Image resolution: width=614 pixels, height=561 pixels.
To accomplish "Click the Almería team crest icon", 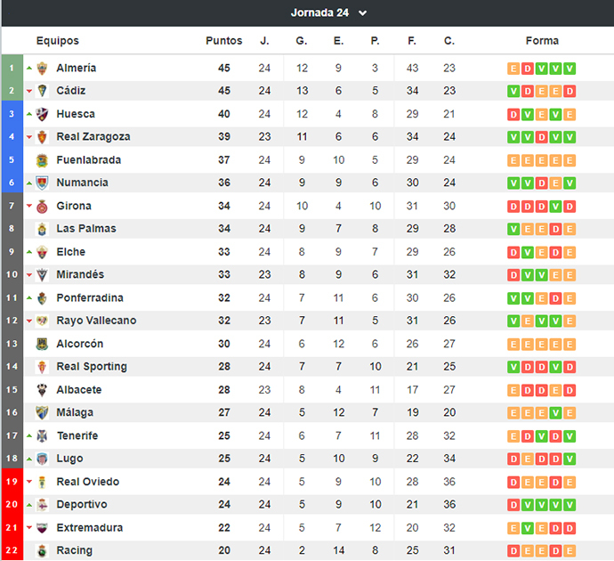I will (x=42, y=69).
